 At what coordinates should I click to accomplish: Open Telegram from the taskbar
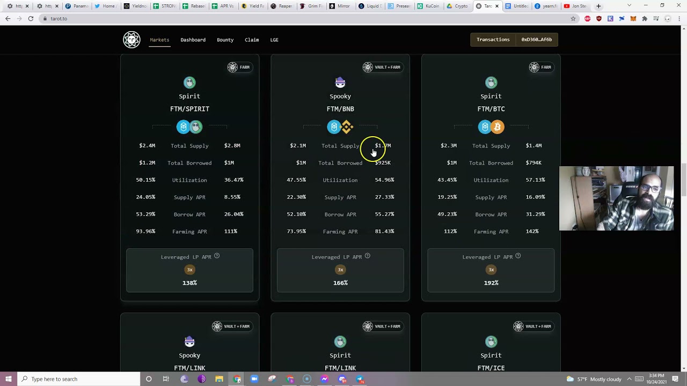pyautogui.click(x=360, y=379)
